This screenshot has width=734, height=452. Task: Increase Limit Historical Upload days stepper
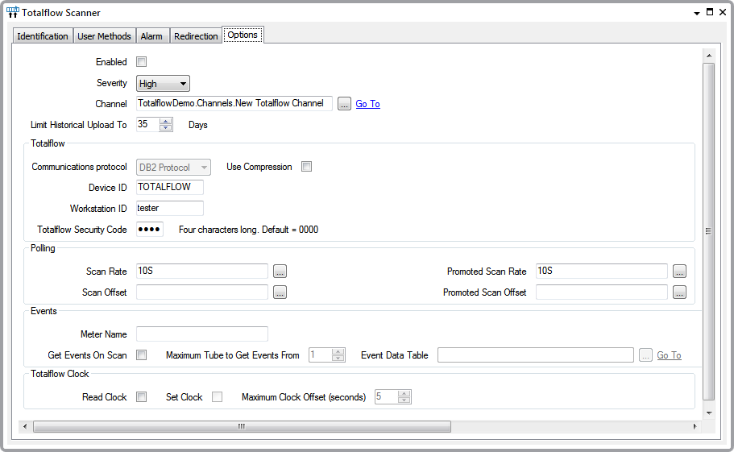(166, 122)
